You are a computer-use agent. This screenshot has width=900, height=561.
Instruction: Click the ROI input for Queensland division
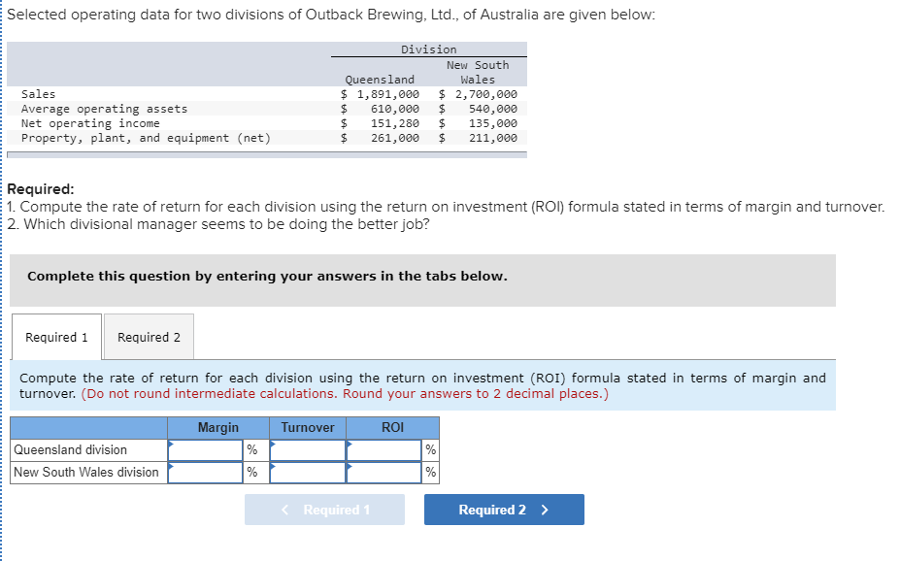pos(386,449)
